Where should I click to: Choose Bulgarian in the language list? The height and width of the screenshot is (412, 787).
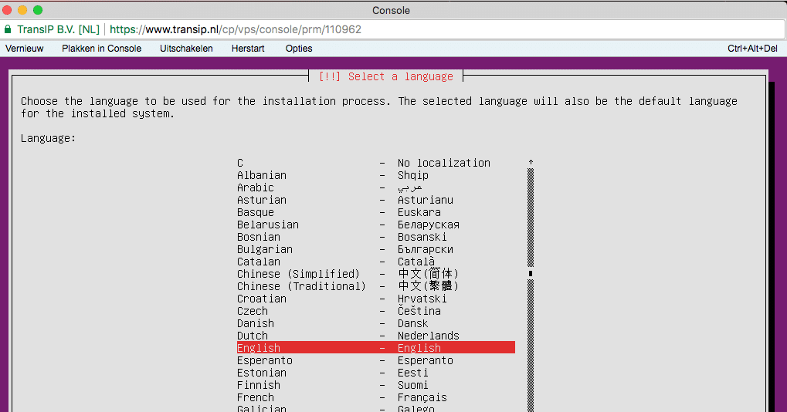pos(376,249)
